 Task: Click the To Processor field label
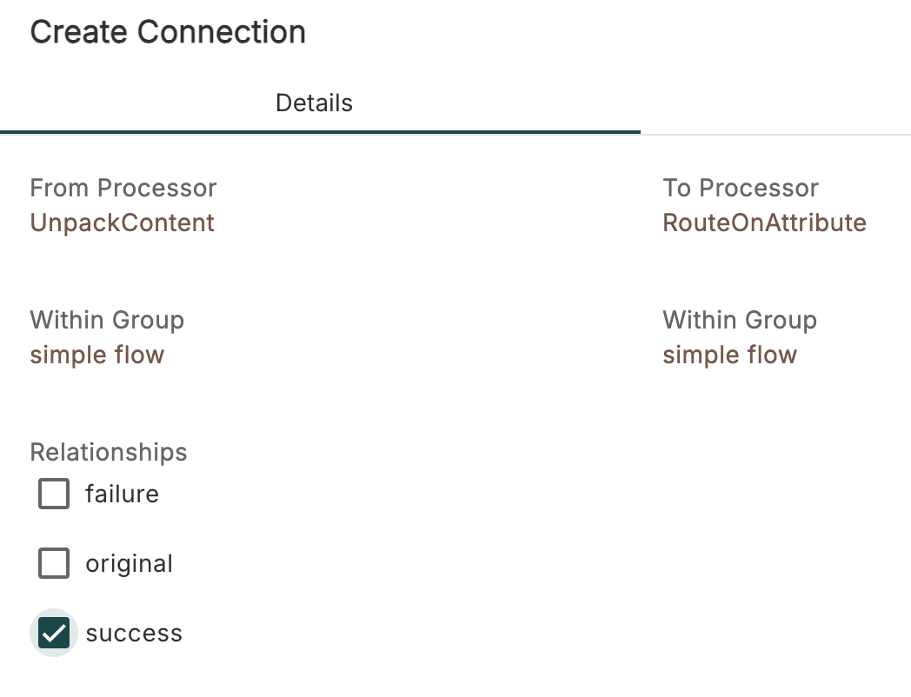(741, 189)
